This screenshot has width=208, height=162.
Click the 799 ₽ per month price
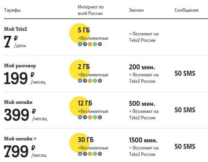click(x=25, y=151)
